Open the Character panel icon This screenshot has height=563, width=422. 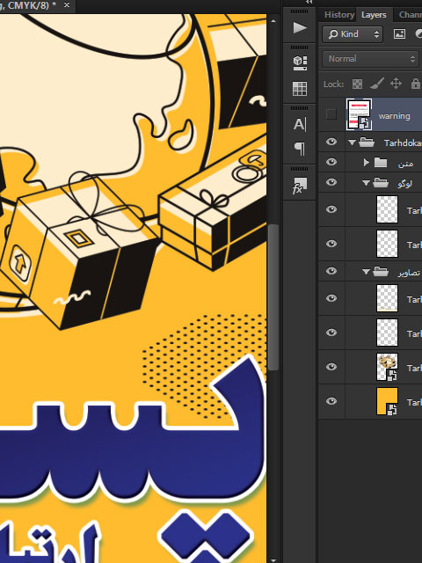click(x=300, y=124)
